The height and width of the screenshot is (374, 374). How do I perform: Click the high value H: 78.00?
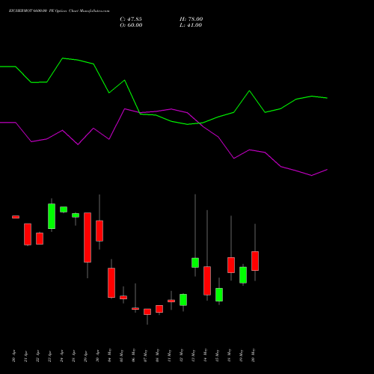(191, 19)
